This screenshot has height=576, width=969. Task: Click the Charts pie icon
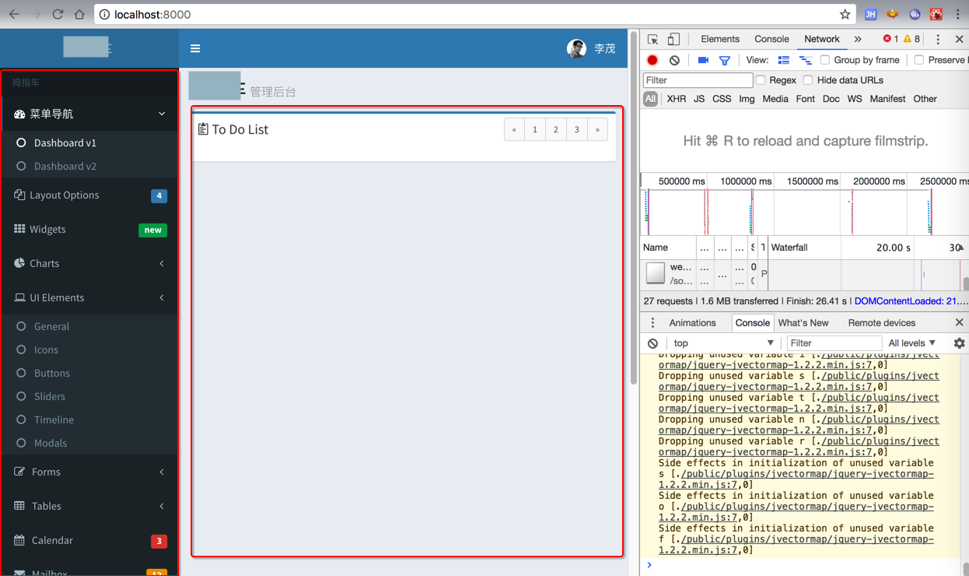click(19, 263)
